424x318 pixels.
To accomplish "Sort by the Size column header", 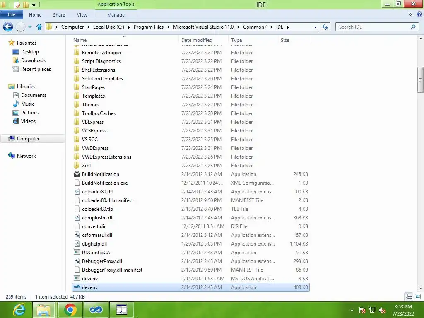I will (294, 40).
